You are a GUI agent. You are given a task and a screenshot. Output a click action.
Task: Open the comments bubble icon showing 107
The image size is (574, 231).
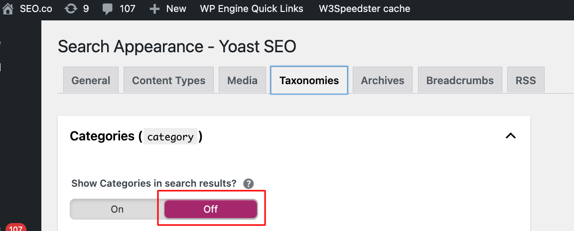pyautogui.click(x=107, y=9)
